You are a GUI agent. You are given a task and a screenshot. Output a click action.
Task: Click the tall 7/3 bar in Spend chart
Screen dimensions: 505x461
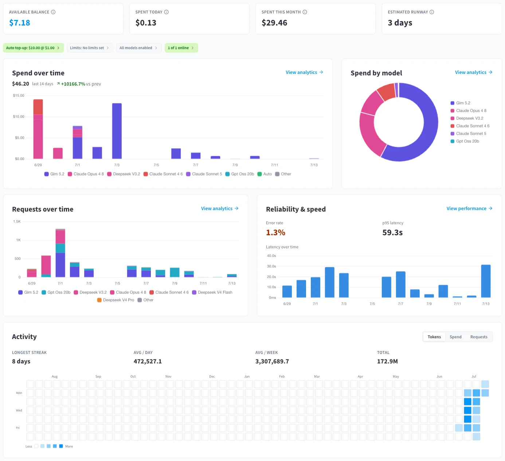tap(117, 131)
